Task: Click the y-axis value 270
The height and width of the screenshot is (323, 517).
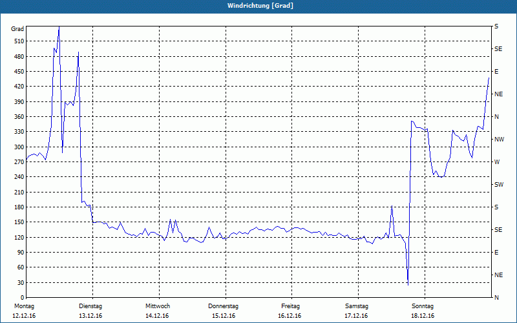Action: coord(19,162)
